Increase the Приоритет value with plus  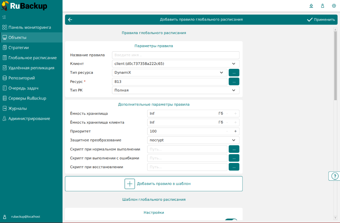(235, 131)
